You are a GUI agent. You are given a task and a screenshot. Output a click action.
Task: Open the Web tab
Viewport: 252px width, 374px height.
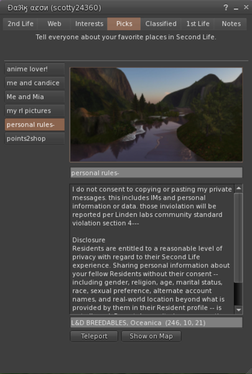[x=54, y=24]
